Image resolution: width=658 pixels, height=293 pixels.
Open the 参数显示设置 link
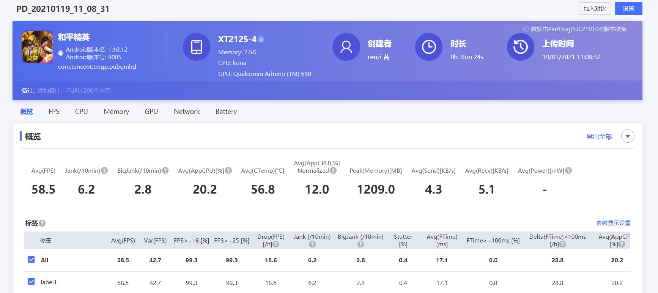click(613, 223)
